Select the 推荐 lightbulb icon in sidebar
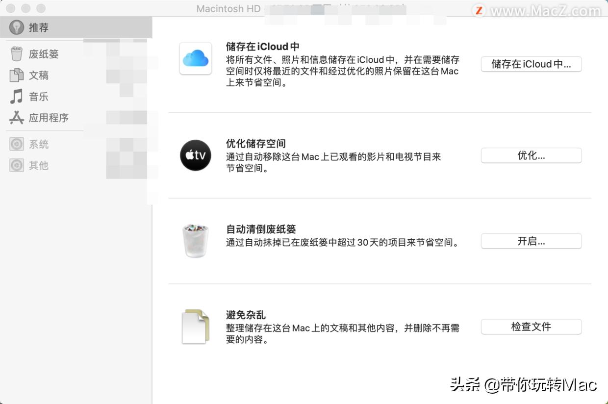The image size is (608, 404). point(16,27)
